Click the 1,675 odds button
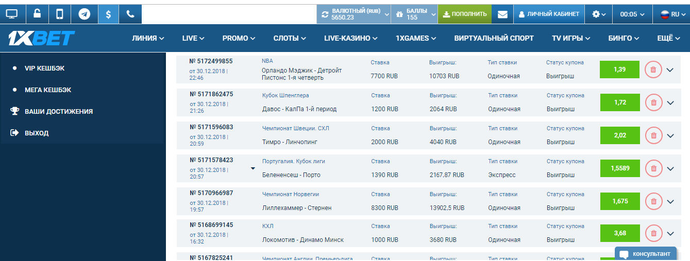Screen dimensions: 690x261 [x=619, y=201]
